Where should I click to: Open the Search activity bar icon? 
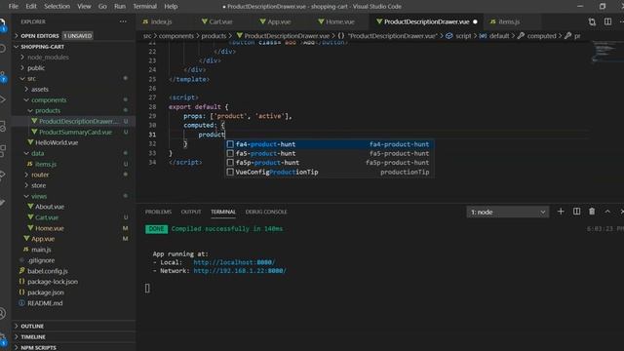(2, 49)
